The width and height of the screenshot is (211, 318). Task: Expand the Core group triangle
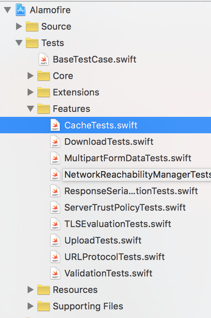[30, 76]
